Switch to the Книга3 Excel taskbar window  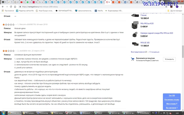100,113
